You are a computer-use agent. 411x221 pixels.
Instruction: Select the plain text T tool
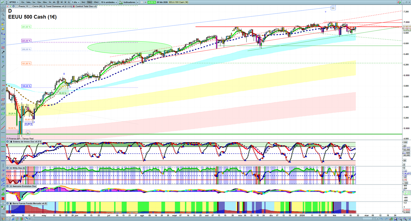pyautogui.click(x=3, y=57)
